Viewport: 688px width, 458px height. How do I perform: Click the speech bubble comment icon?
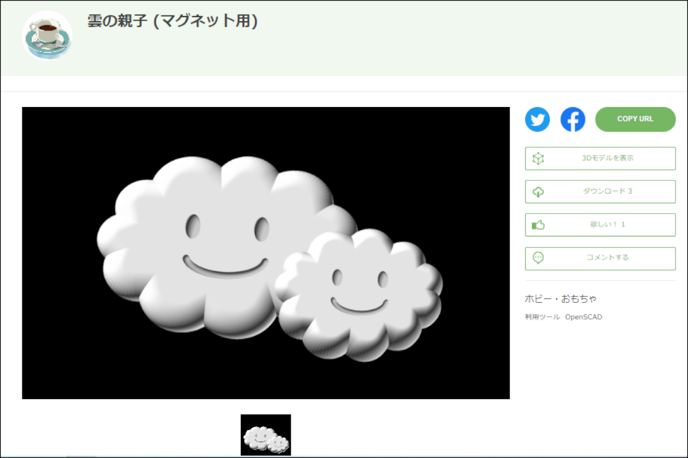pos(538,258)
